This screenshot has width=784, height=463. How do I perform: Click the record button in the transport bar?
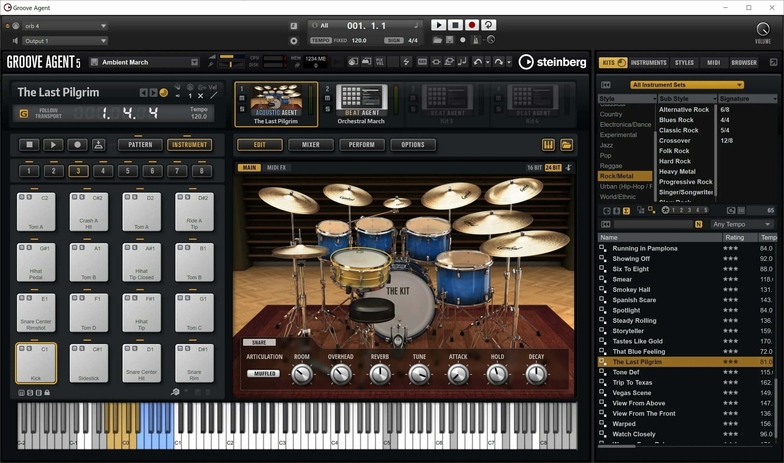472,25
